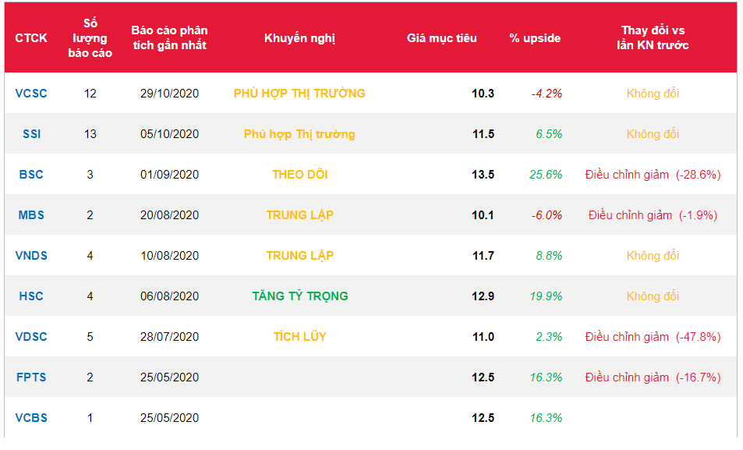Open the VCBS broker link
Image resolution: width=743 pixels, height=450 pixels.
pos(31,418)
